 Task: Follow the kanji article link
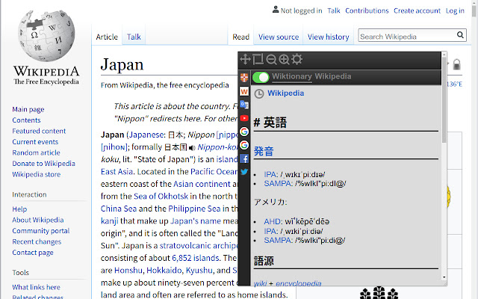point(110,221)
